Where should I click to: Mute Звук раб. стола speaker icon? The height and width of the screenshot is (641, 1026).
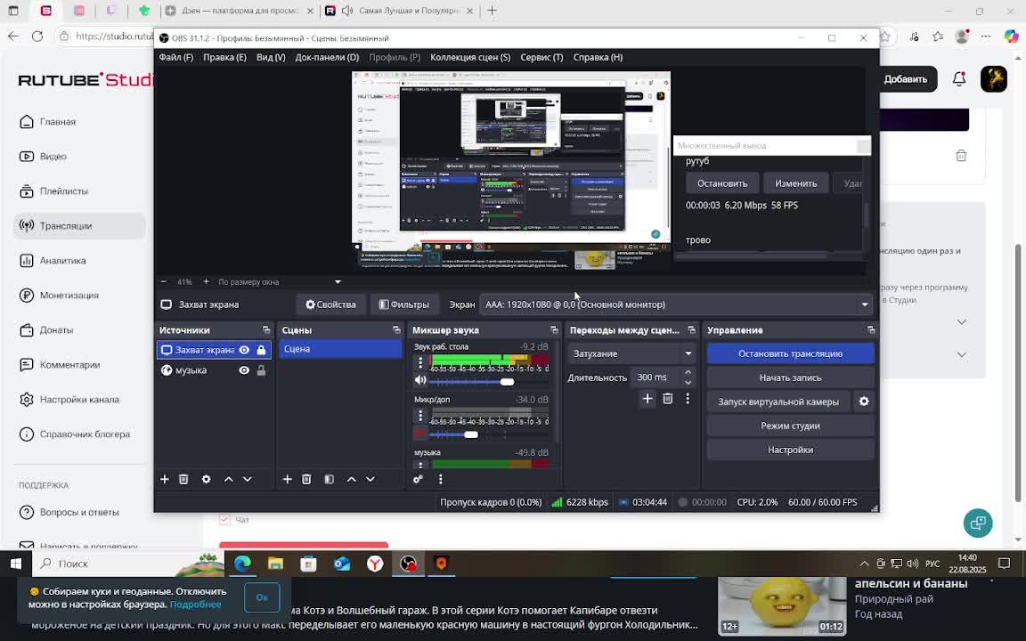coord(420,381)
